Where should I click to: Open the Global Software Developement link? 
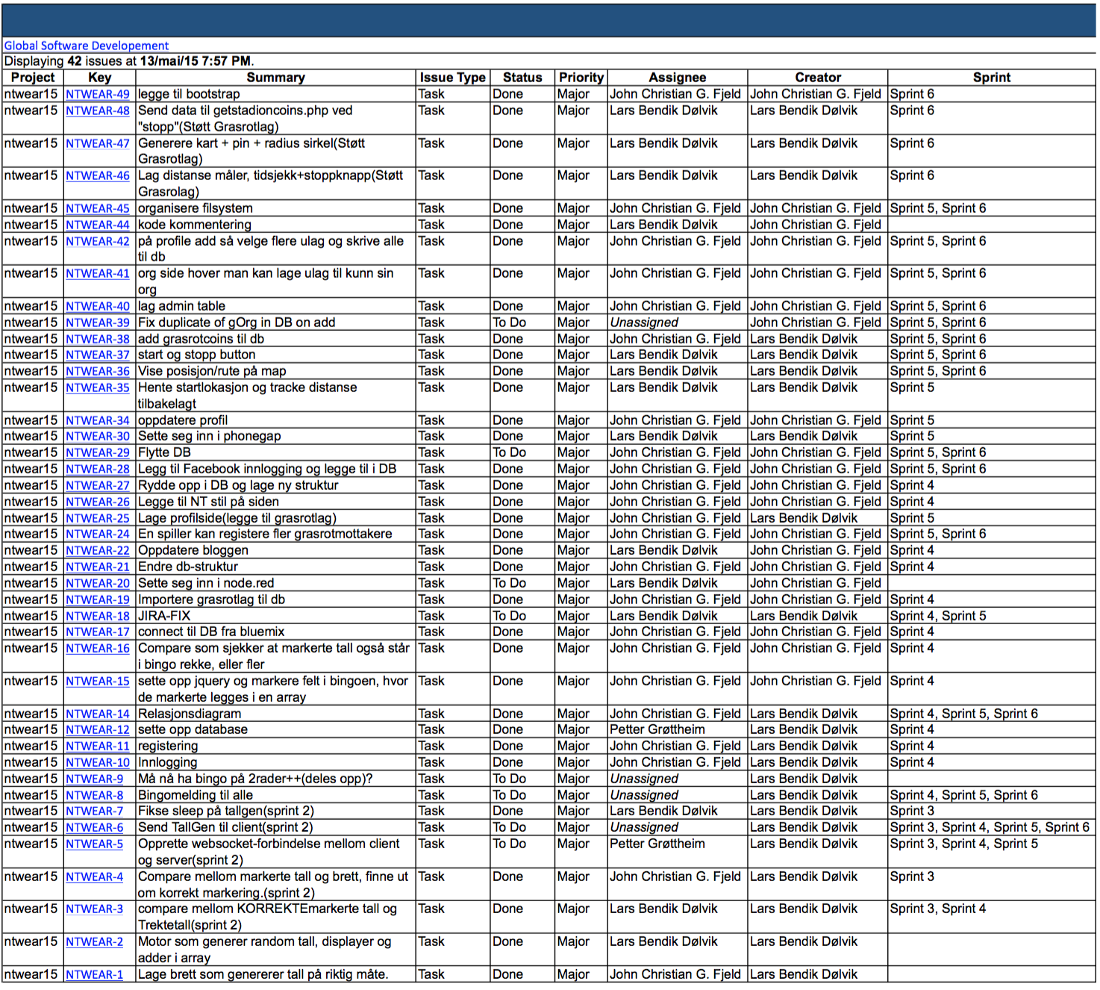pos(87,46)
